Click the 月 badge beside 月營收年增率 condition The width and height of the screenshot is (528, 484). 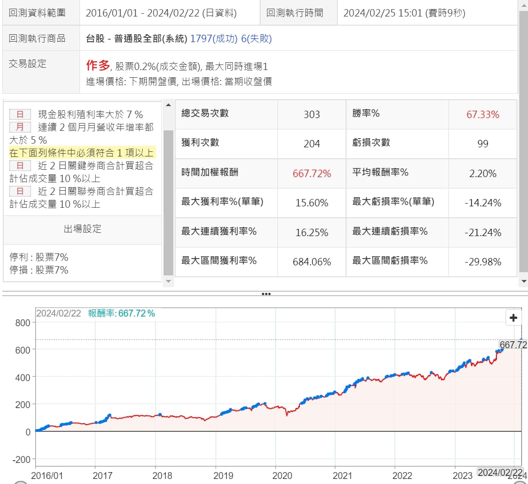coord(20,127)
